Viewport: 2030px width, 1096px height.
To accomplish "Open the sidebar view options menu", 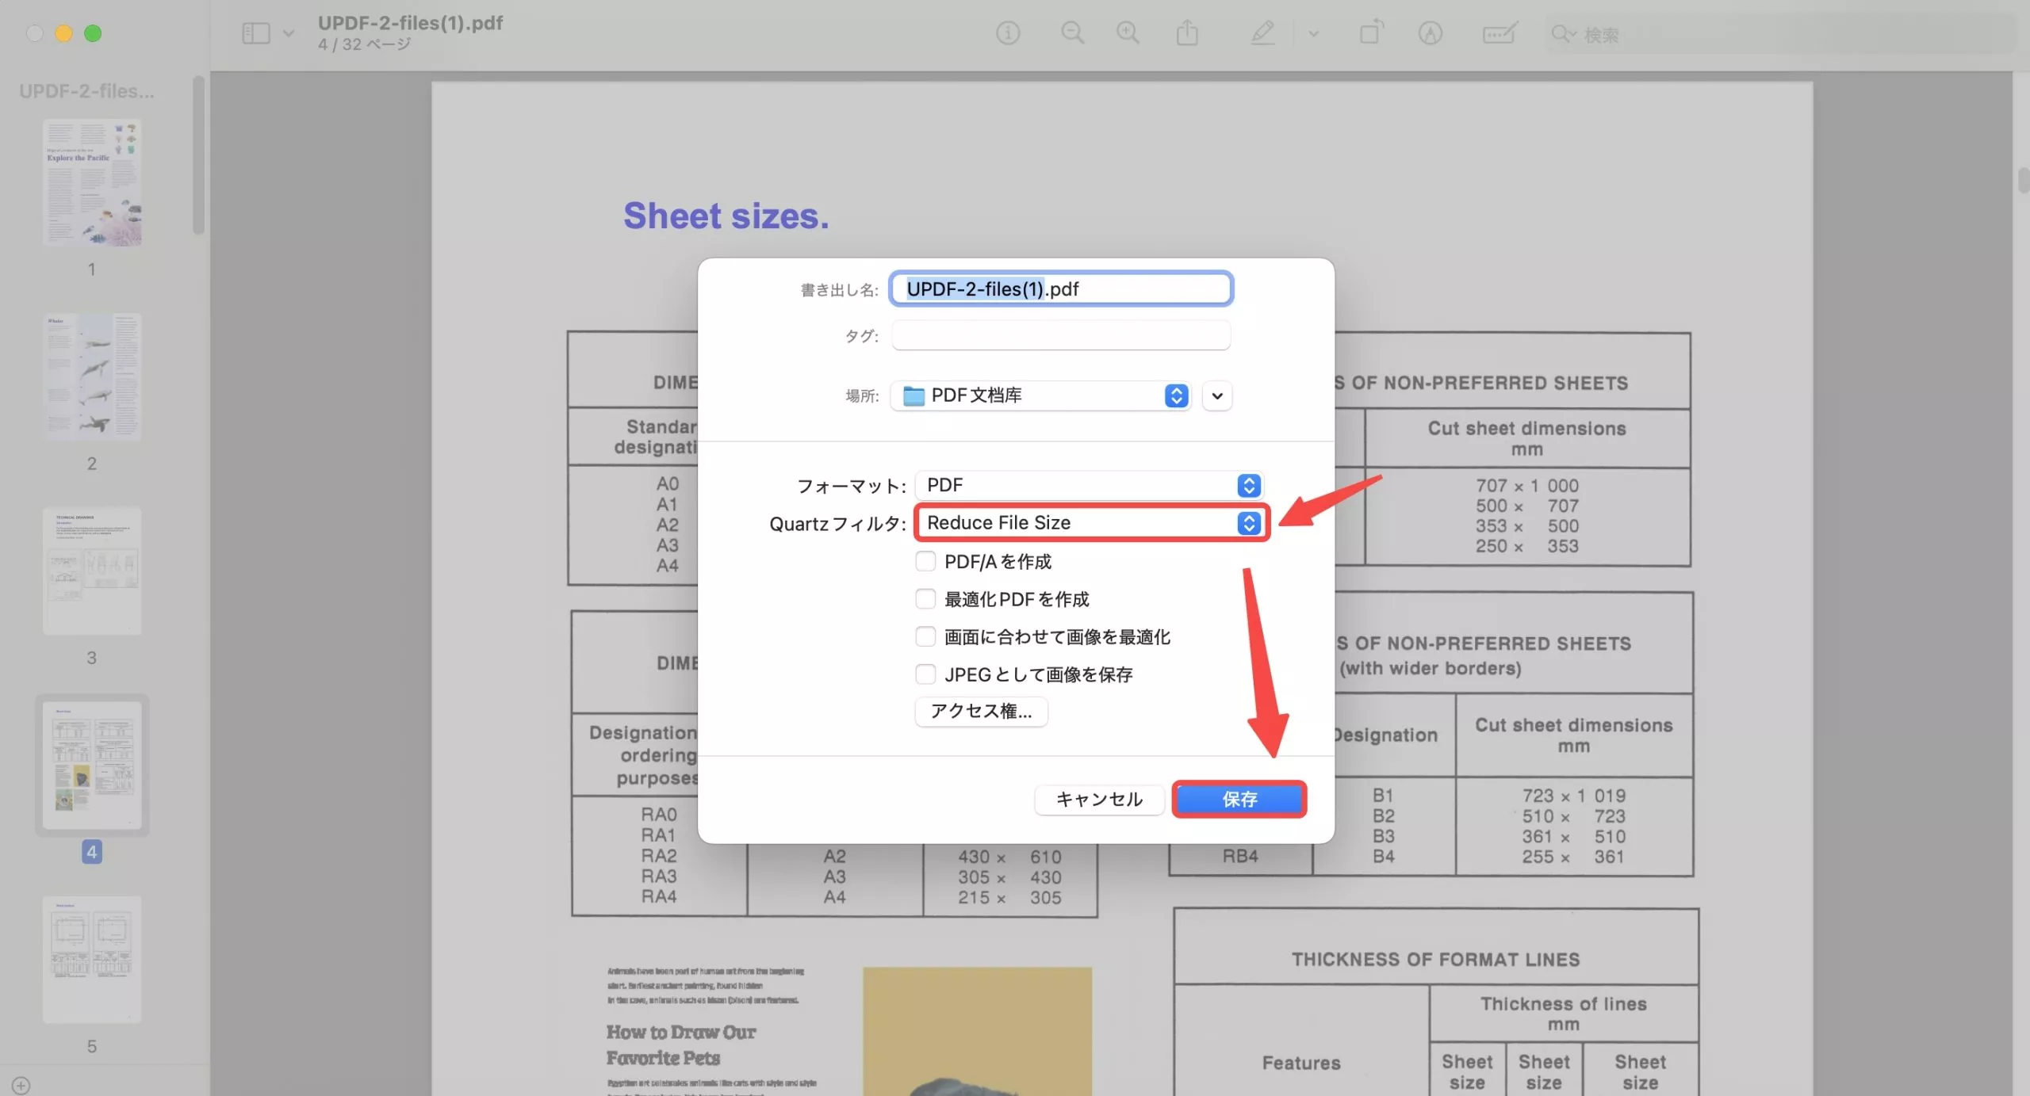I will pos(288,32).
